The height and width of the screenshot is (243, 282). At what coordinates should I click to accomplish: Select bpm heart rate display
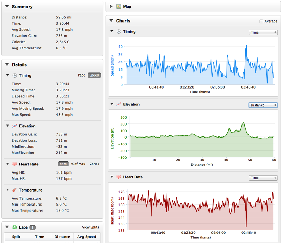[x=63, y=164]
